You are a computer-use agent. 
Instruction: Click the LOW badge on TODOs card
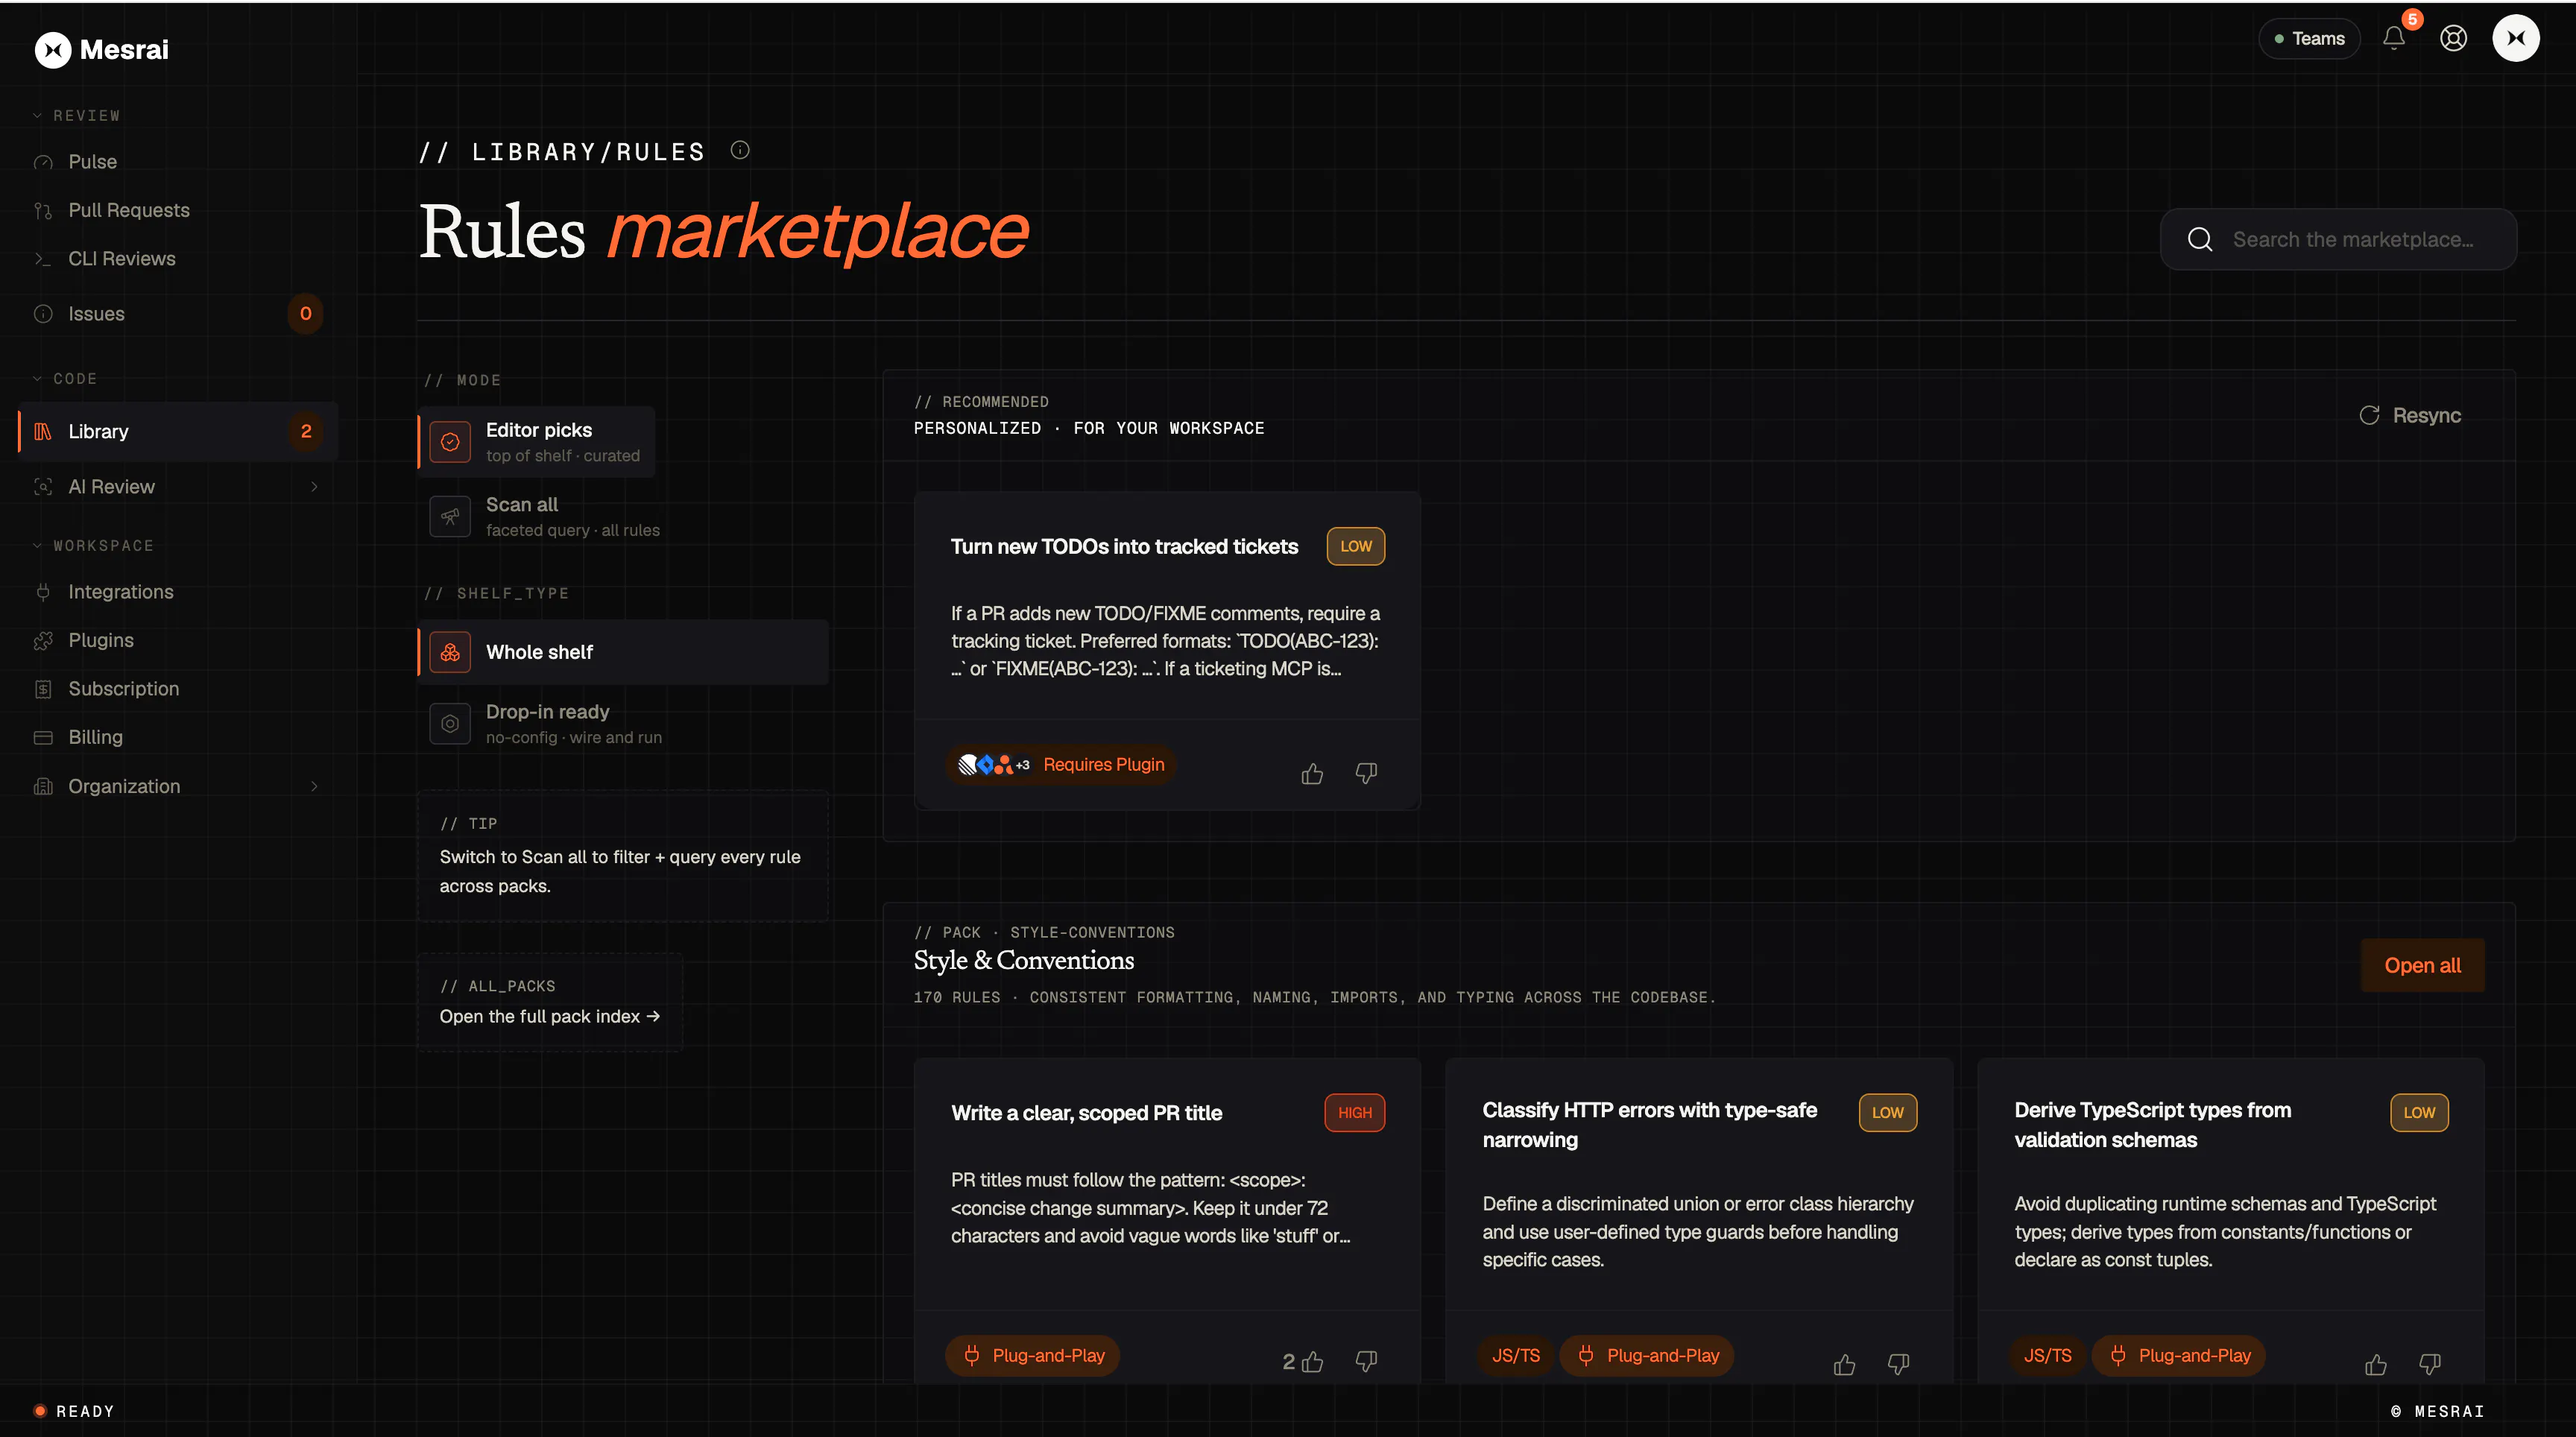pyautogui.click(x=1356, y=546)
